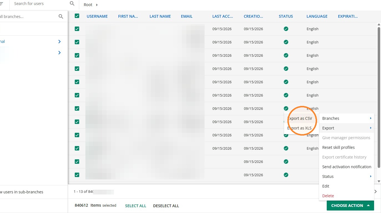Screen dimensions: 381x213
Task: Click the greyed-out Export certificate history entry
Action: click(x=344, y=157)
